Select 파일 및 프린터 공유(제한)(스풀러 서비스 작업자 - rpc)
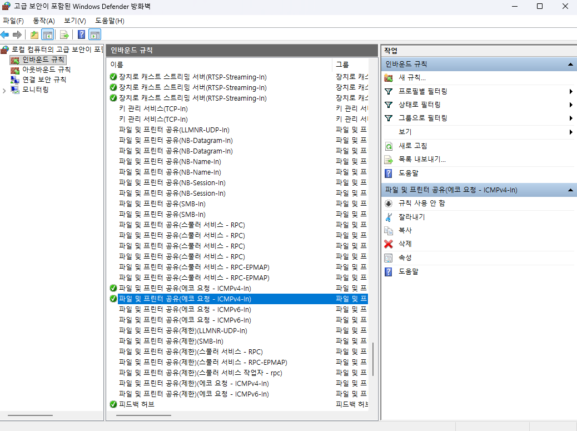 pyautogui.click(x=238, y=373)
